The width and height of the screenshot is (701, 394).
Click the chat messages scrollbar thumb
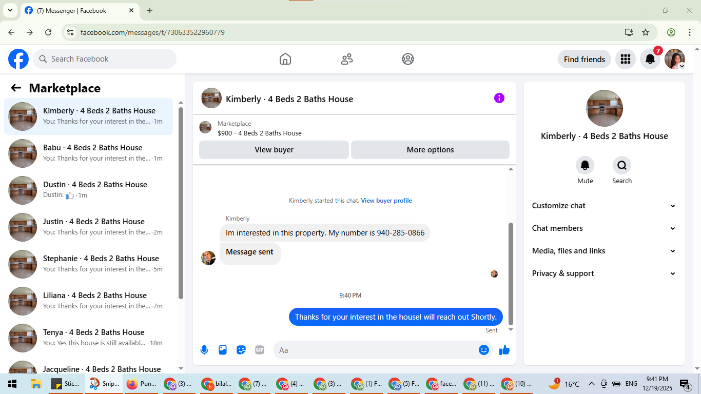511,274
